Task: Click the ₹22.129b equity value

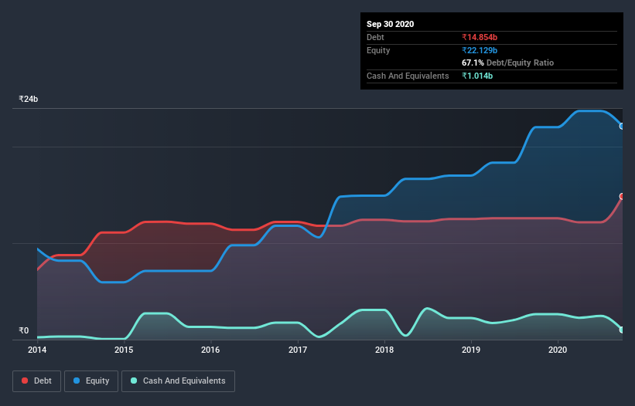Action: click(480, 50)
